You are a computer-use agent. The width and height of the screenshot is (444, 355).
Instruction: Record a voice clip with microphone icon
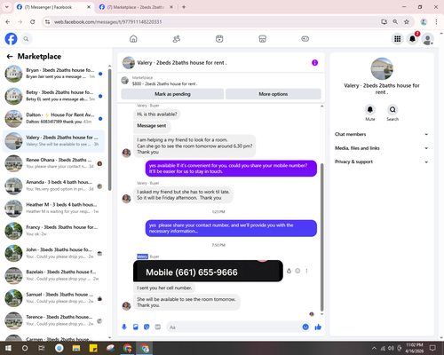pyautogui.click(x=124, y=327)
